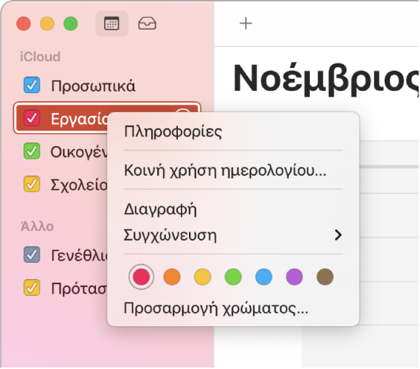This screenshot has width=420, height=369.
Task: Pick the blue color swatch
Action: point(264,277)
